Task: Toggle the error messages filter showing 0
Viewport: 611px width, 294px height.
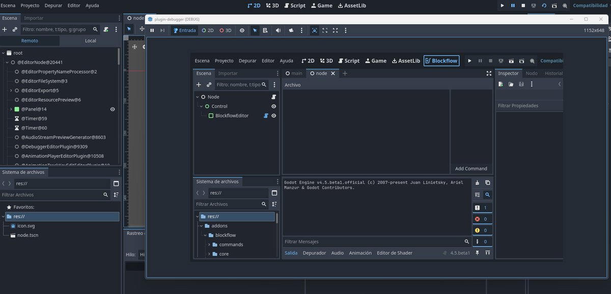Action: [x=482, y=219]
